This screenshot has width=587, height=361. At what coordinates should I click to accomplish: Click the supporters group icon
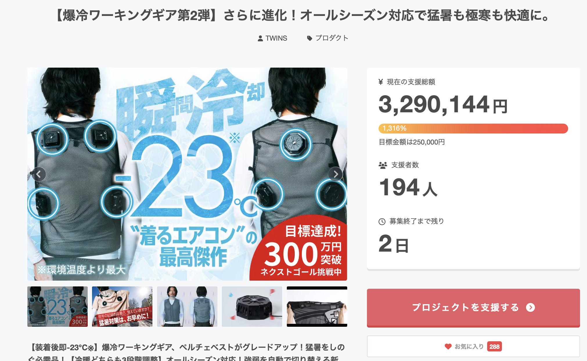tap(383, 165)
